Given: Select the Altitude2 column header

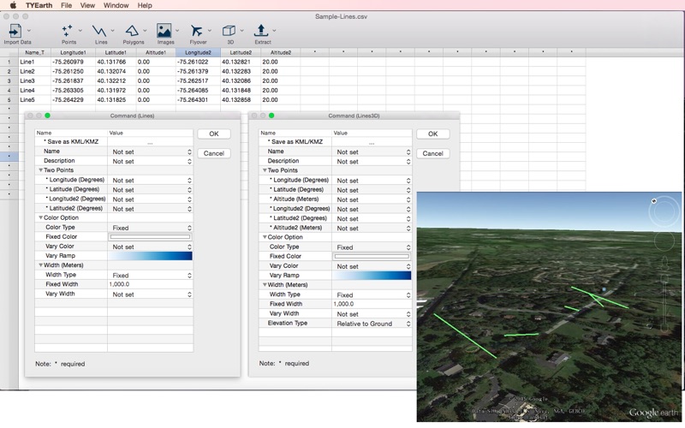Looking at the screenshot, I should (x=281, y=52).
